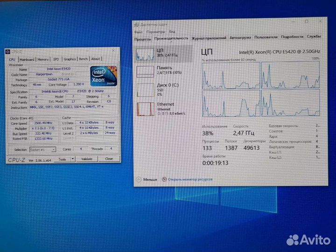Click the Validate button in CPU-Z

(x=87, y=159)
